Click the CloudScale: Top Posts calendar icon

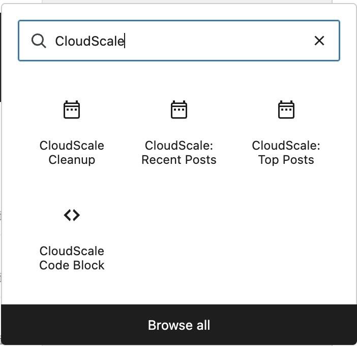286,110
